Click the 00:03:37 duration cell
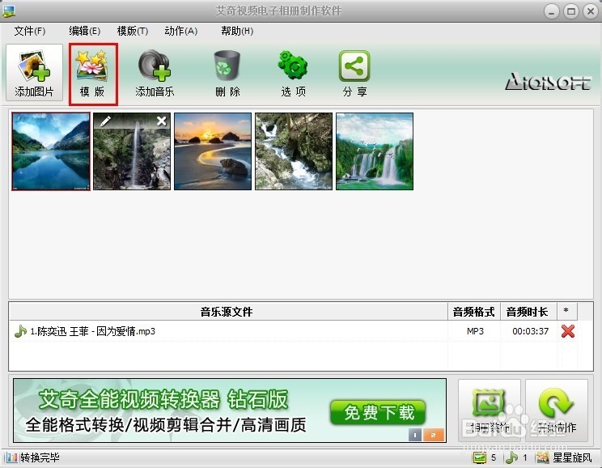Image resolution: width=602 pixels, height=468 pixels. (x=530, y=331)
